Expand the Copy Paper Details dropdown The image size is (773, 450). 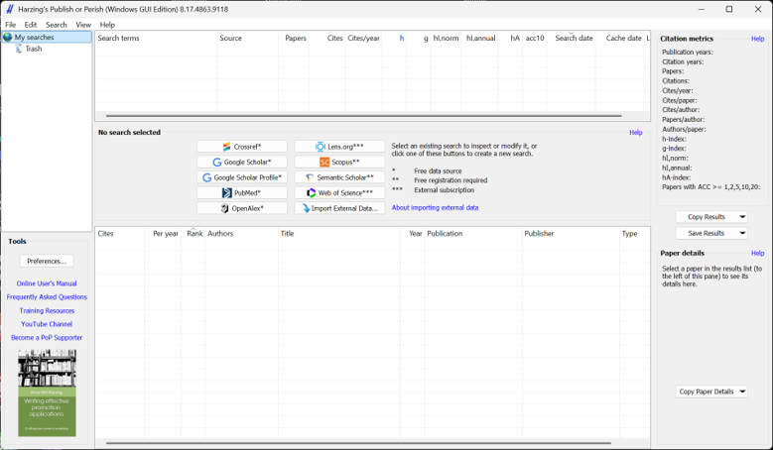(742, 392)
